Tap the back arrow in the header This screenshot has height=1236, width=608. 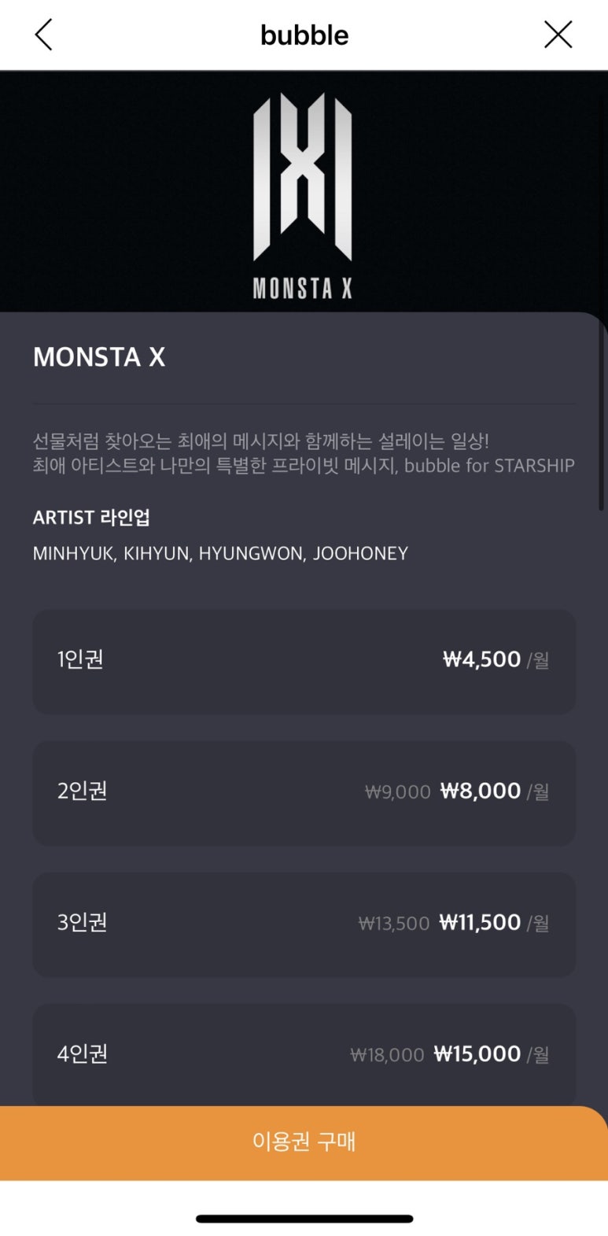pos(44,35)
